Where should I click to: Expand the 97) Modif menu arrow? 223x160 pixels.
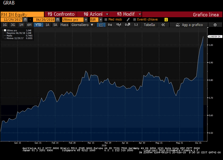(x=140, y=14)
